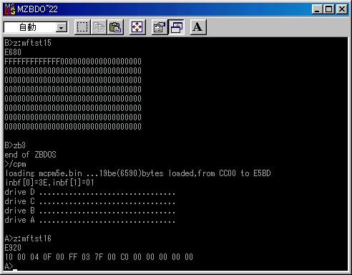
Task: Click the E680 address output text
Action: (x=13, y=52)
